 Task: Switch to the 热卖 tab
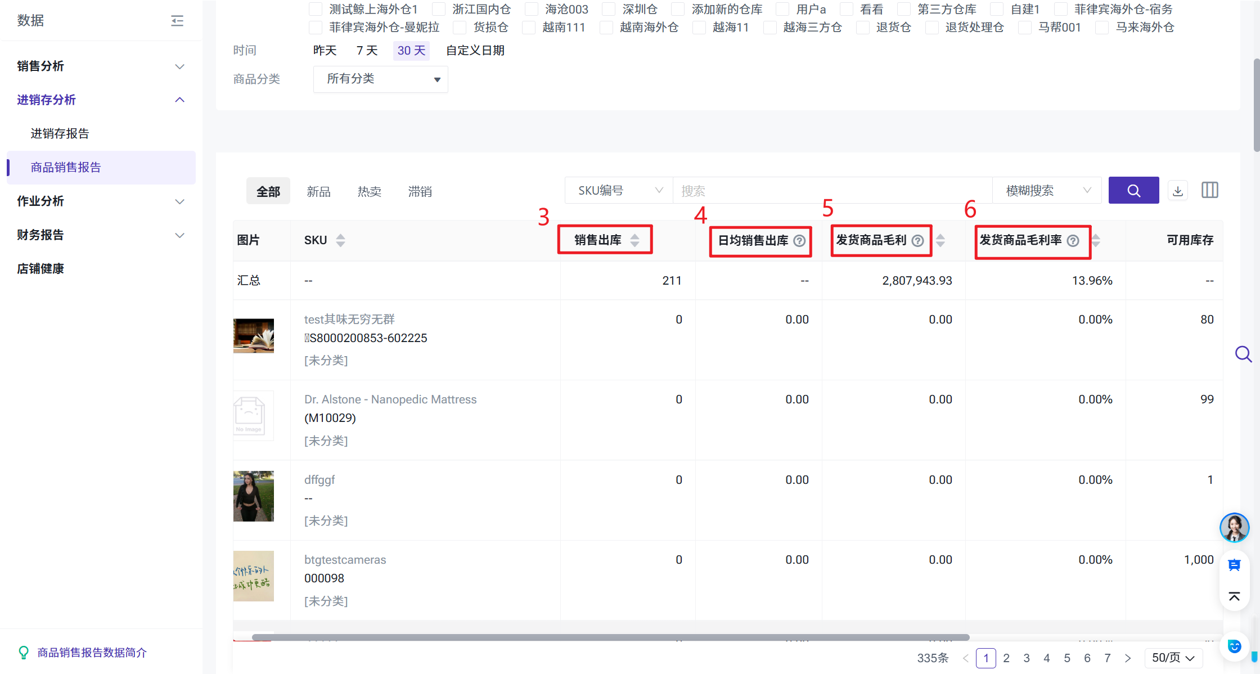tap(369, 192)
